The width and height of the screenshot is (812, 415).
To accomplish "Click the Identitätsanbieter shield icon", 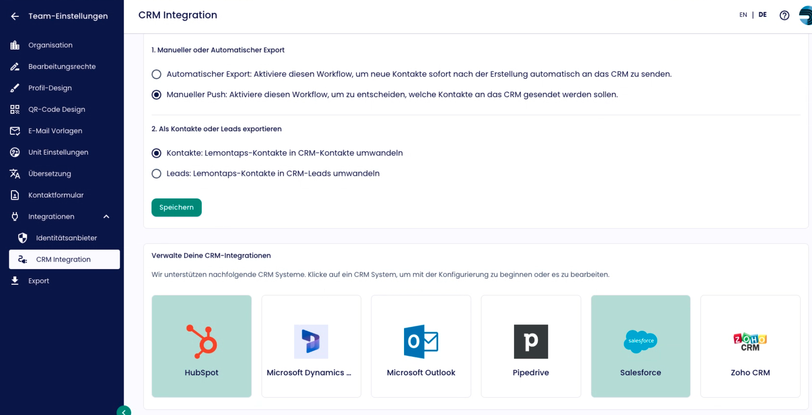I will [23, 238].
